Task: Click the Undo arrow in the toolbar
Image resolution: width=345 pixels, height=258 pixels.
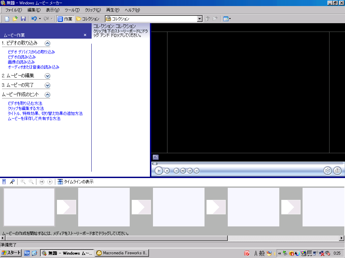Action: pyautogui.click(x=34, y=19)
